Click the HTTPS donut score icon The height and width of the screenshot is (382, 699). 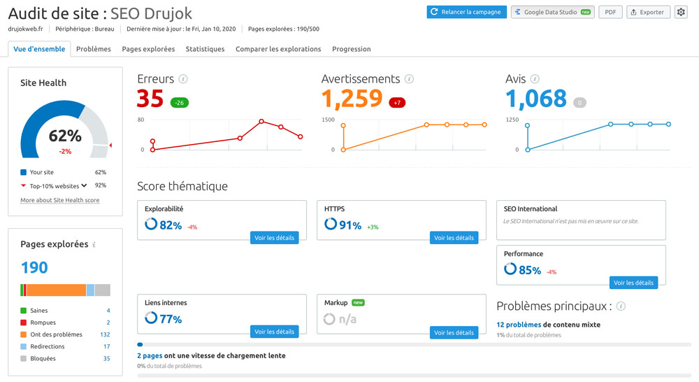[x=331, y=224]
